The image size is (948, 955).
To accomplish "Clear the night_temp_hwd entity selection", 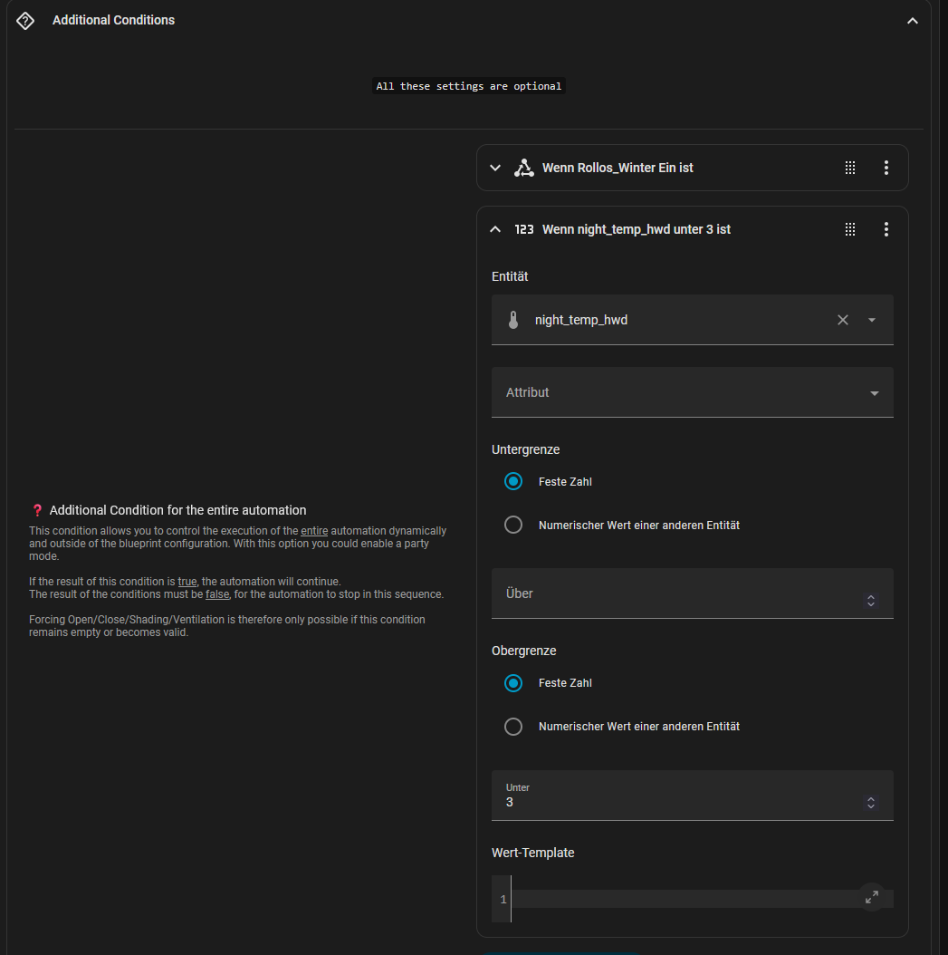I will [x=843, y=320].
